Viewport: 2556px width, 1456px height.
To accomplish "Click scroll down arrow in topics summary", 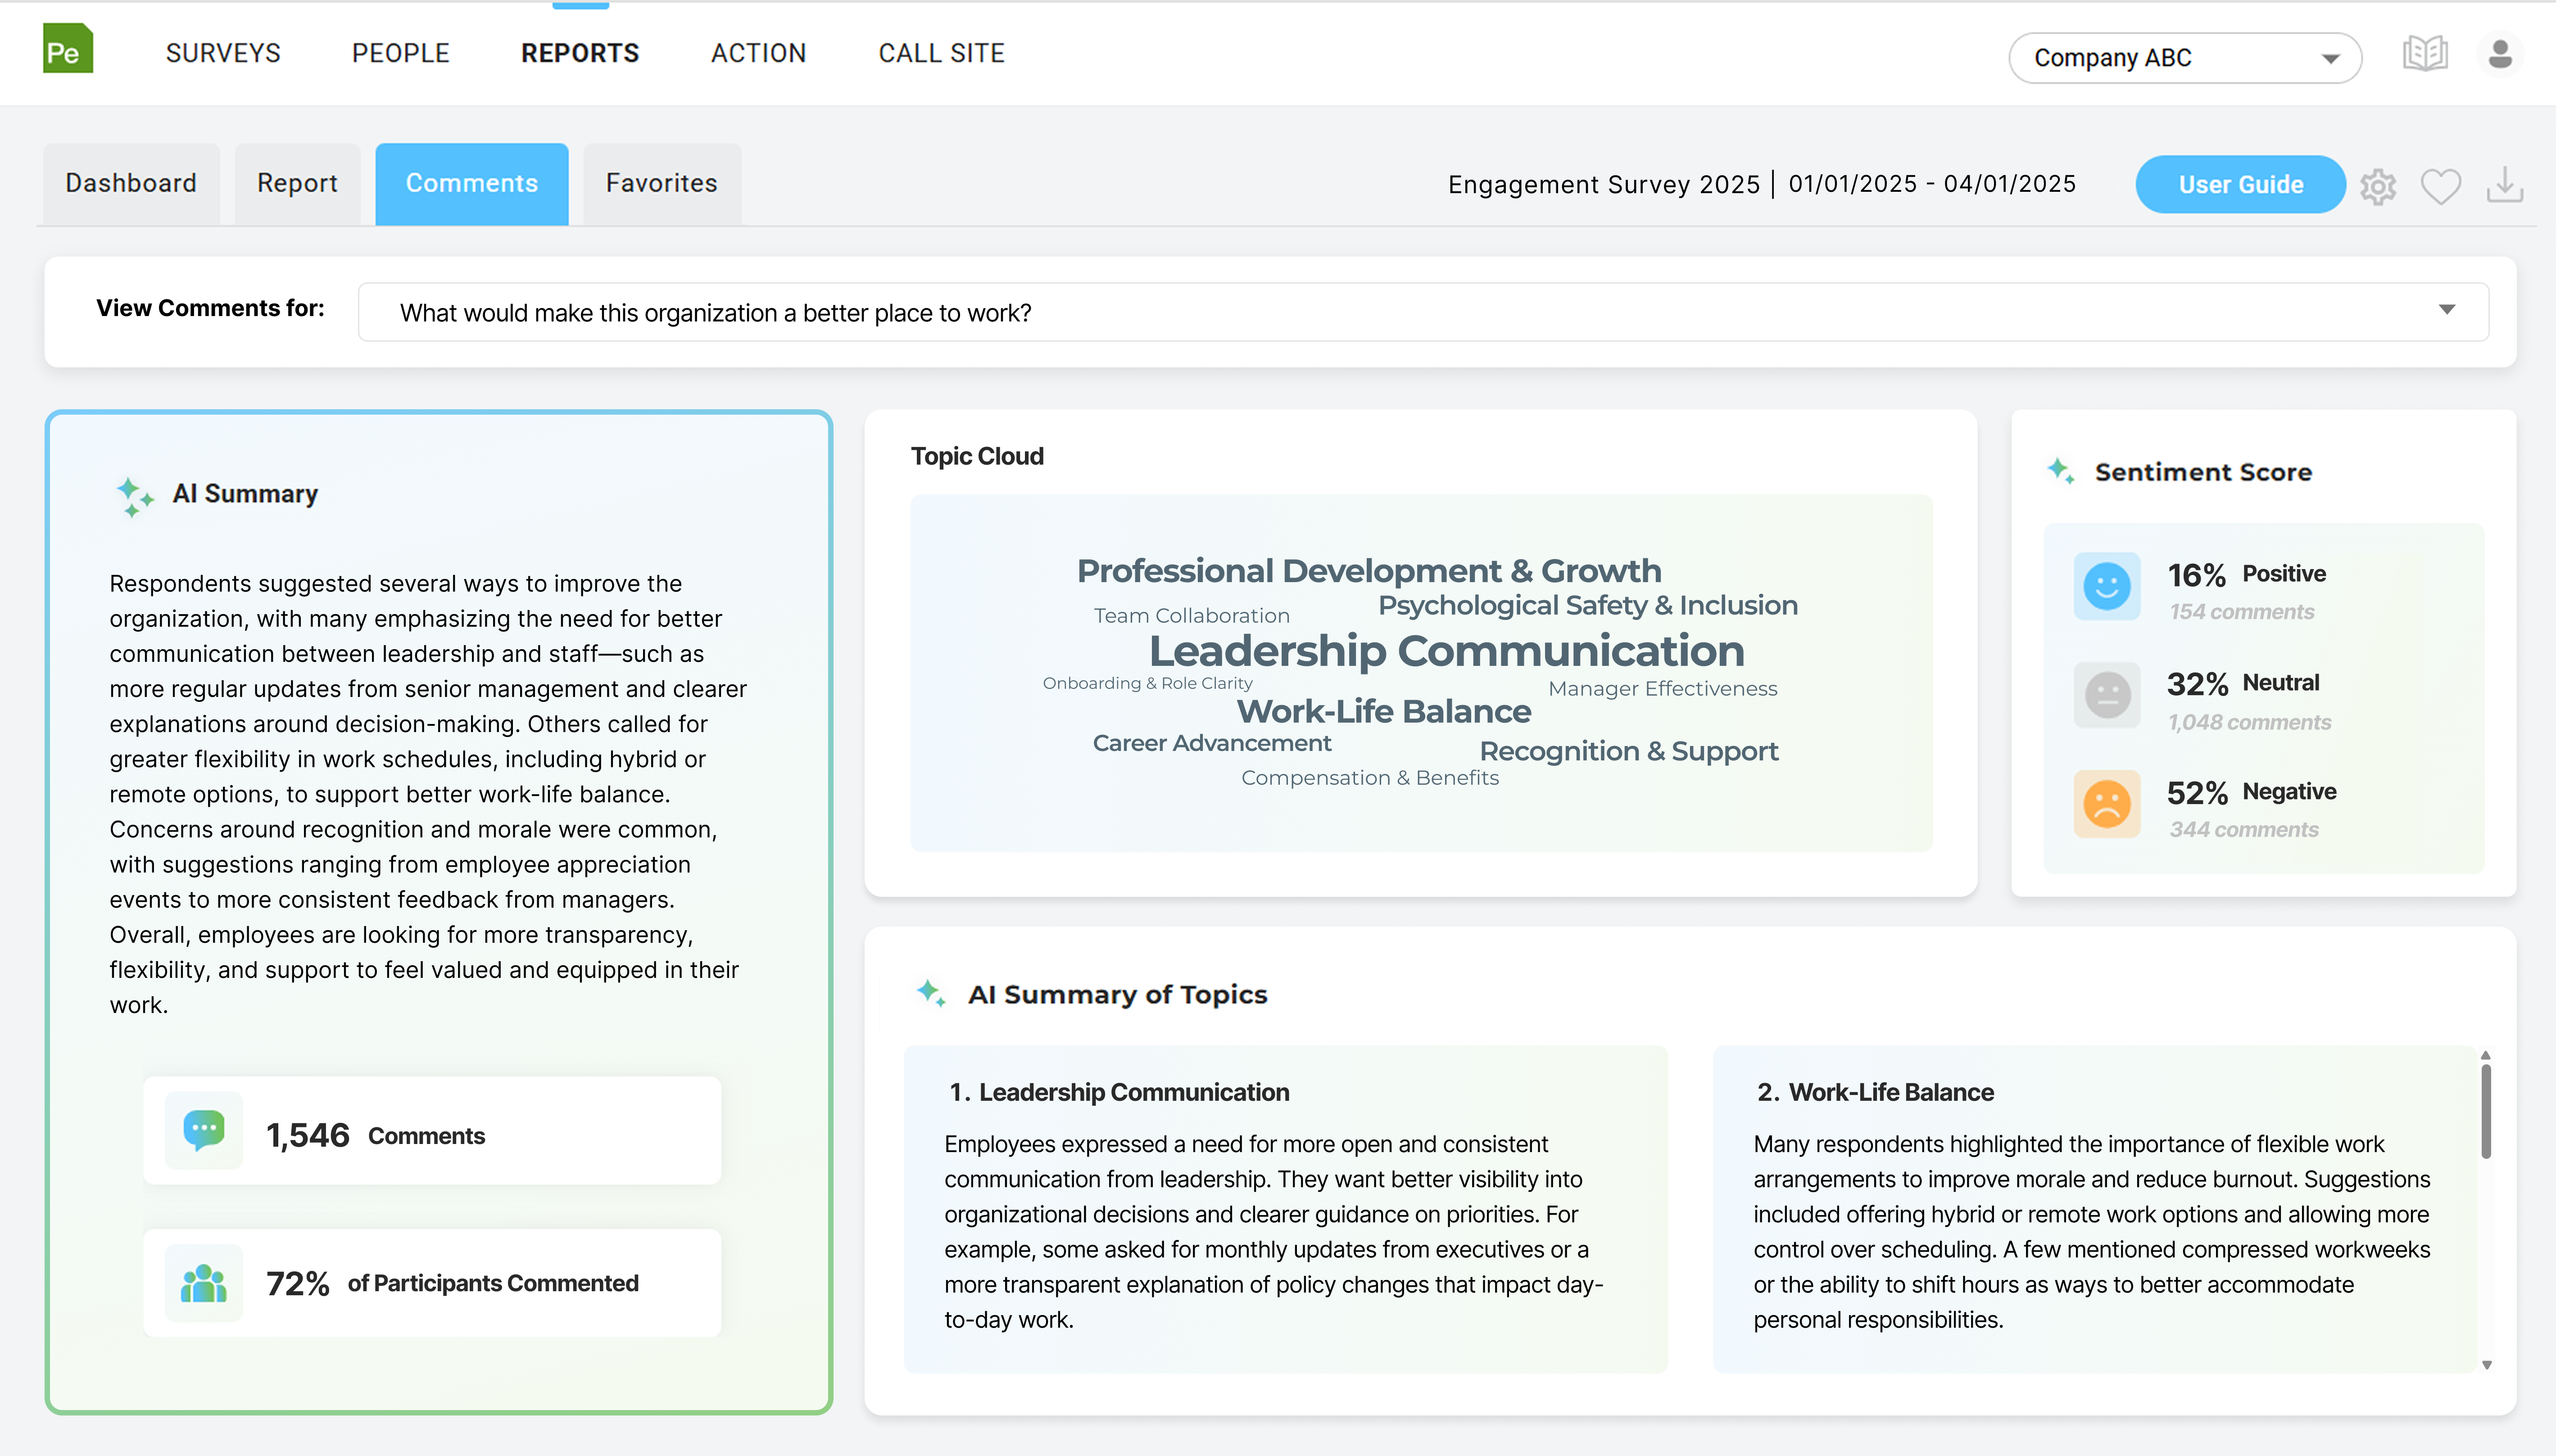I will tap(2486, 1365).
